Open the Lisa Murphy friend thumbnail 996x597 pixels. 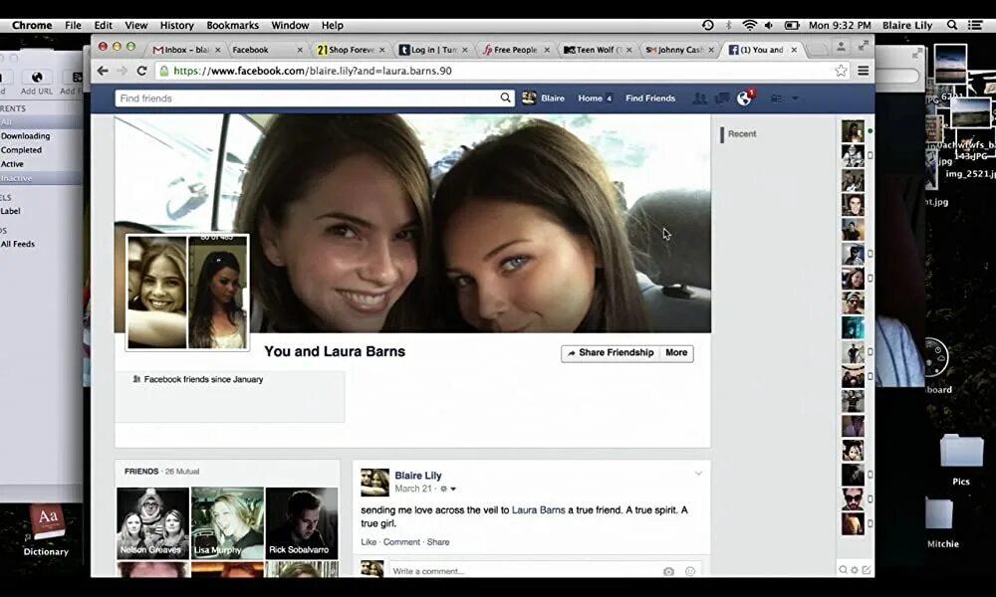[x=227, y=522]
